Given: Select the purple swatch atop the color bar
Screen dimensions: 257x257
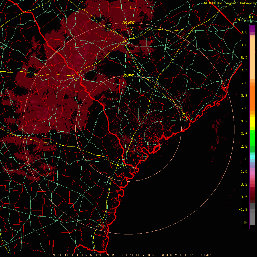Looking at the screenshot, I should [252, 29].
